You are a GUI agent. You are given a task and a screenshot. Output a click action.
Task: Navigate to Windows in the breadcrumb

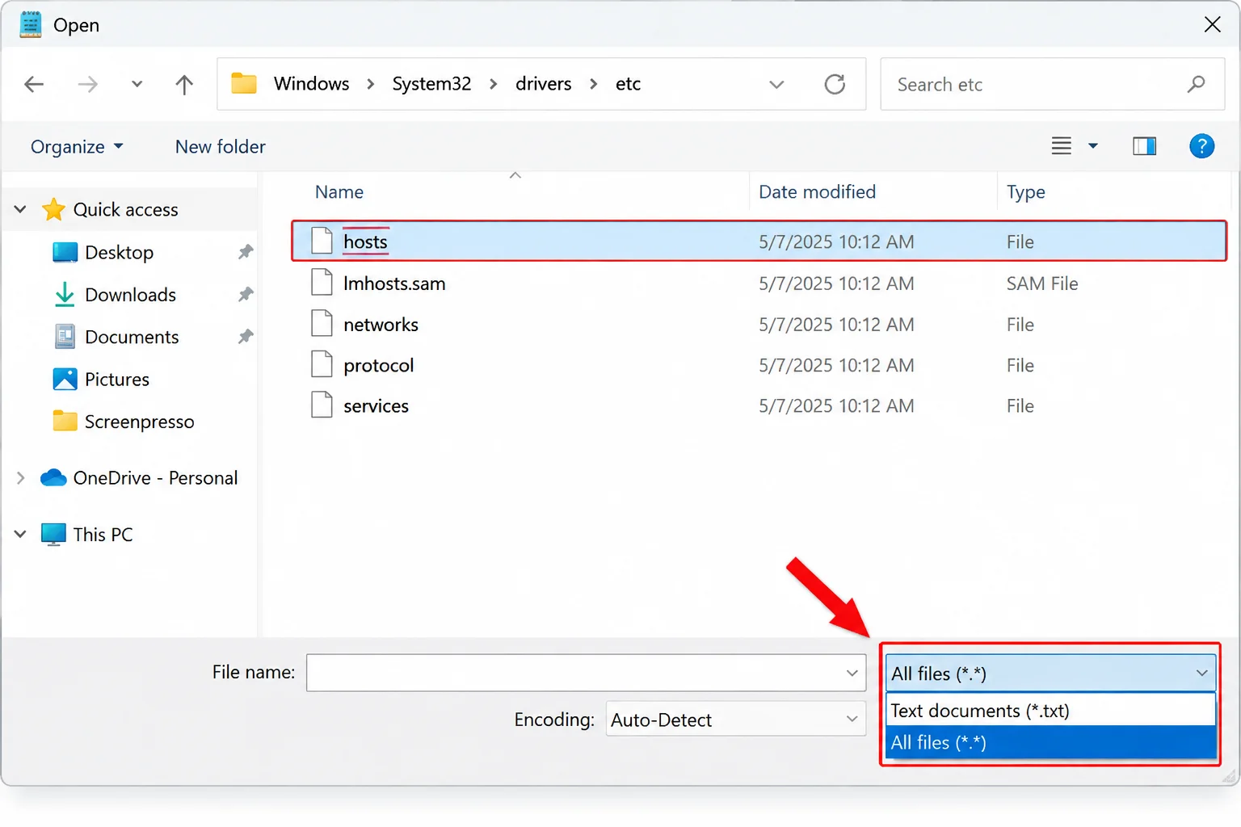[x=312, y=84]
